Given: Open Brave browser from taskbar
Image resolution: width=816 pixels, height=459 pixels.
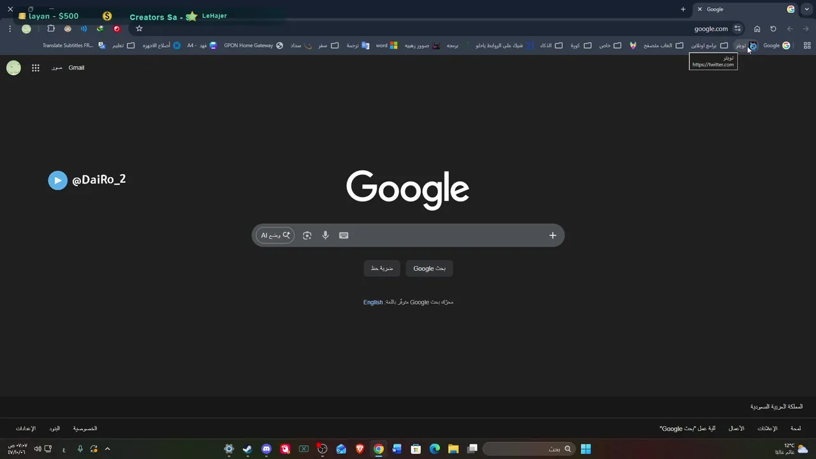Looking at the screenshot, I should tap(360, 449).
